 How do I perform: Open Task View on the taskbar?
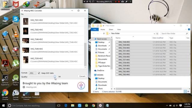[x=59, y=105]
